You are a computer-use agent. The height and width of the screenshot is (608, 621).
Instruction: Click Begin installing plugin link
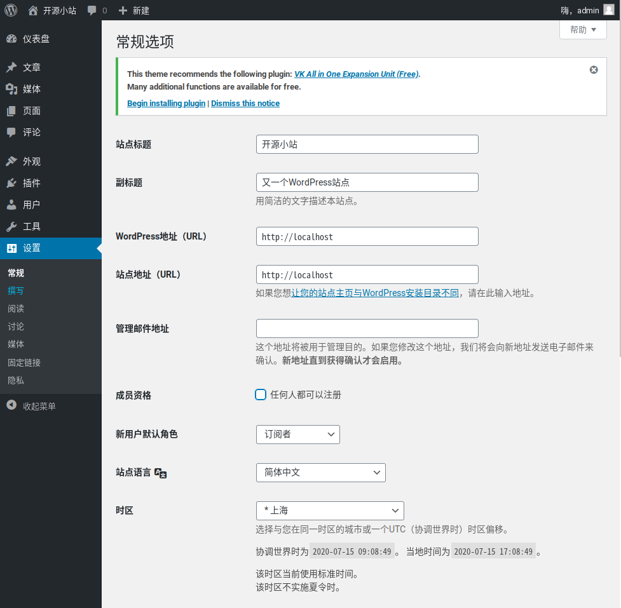(x=167, y=104)
